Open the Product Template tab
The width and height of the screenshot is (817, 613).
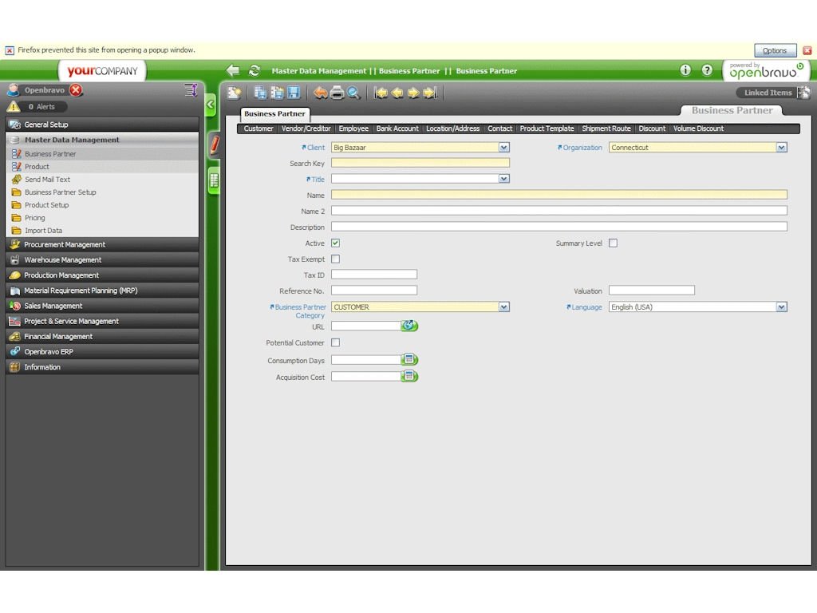pos(547,129)
